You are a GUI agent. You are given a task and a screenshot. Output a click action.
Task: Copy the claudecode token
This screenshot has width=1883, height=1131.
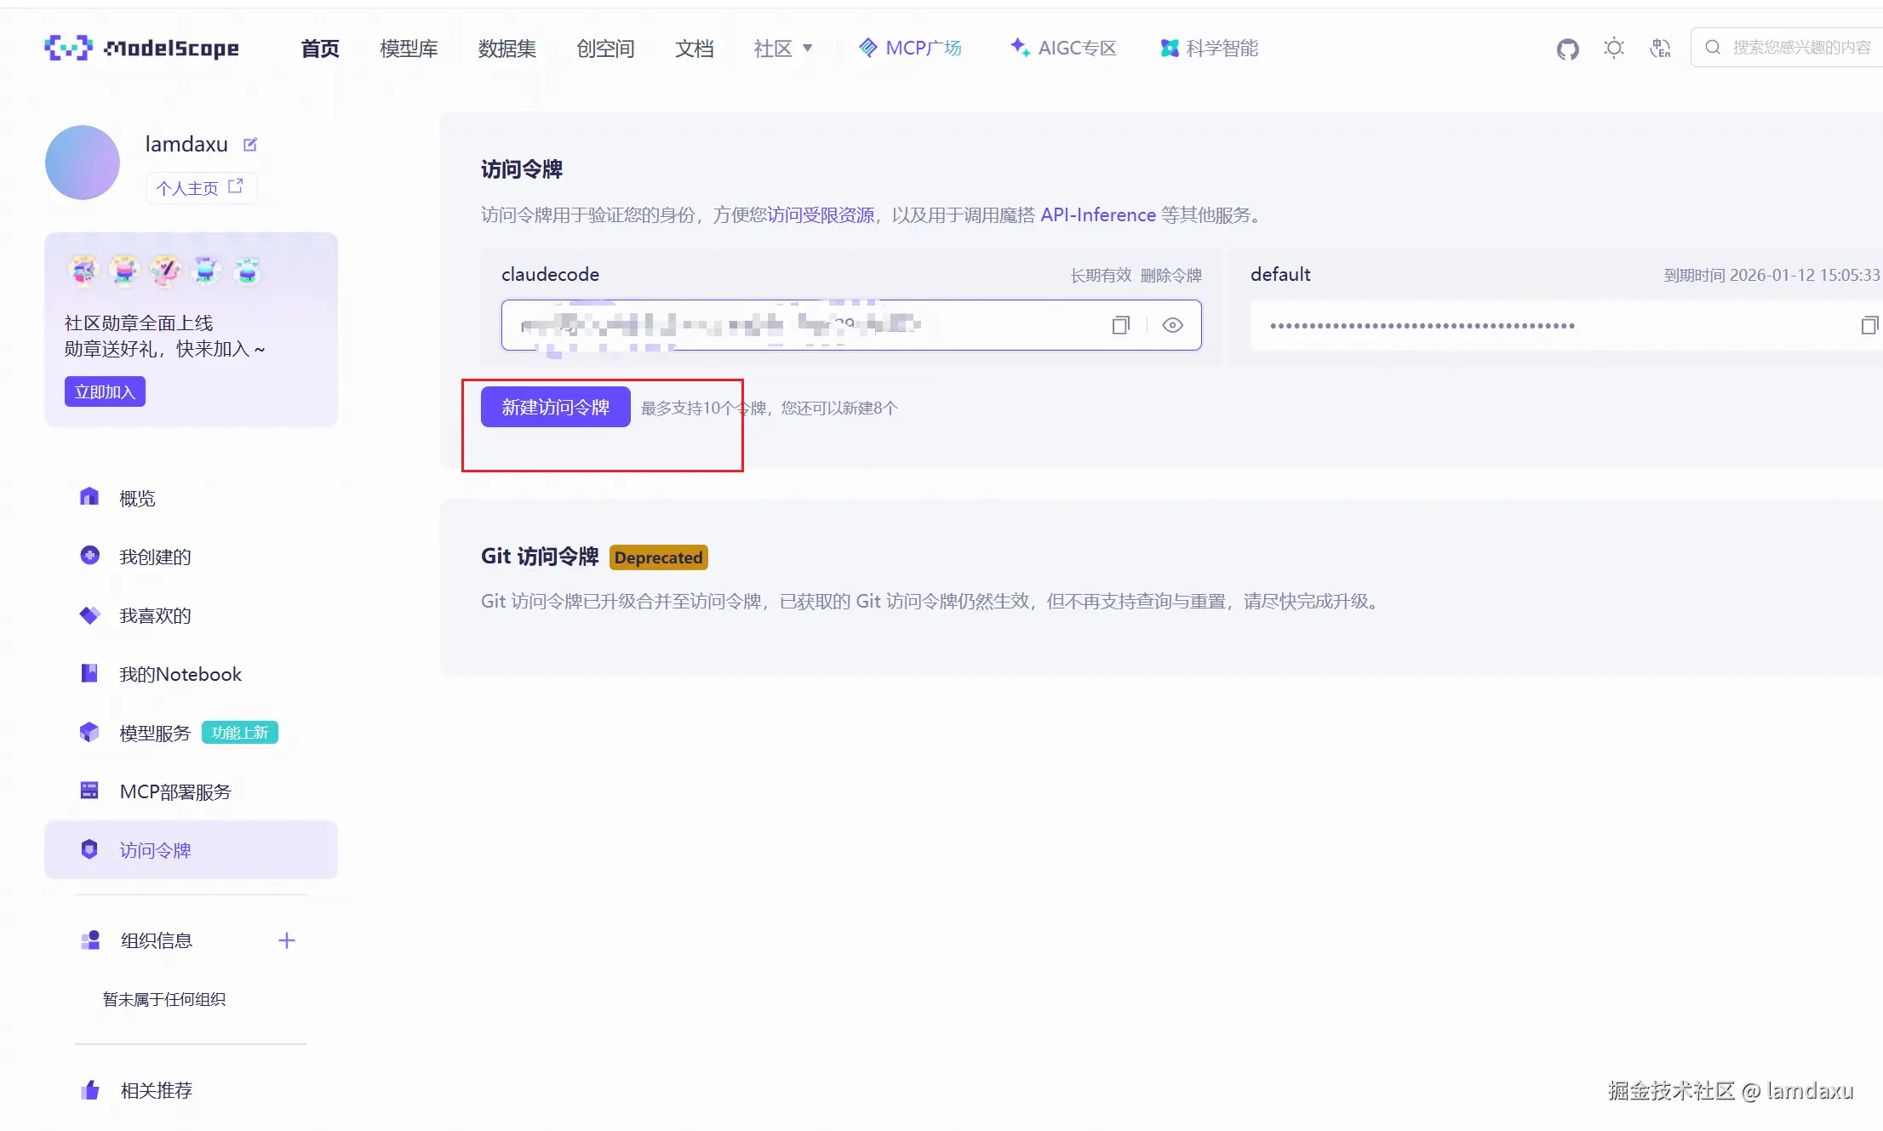coord(1120,325)
